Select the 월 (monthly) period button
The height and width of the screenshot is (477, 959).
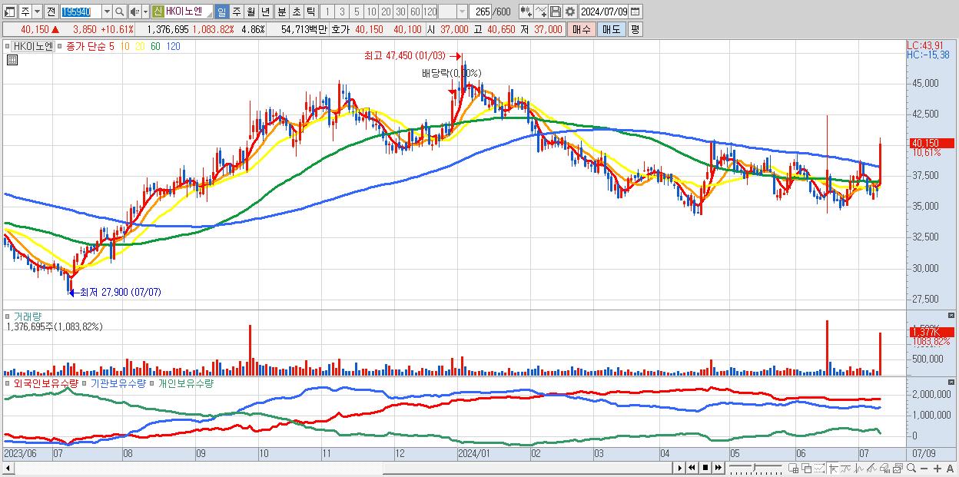coord(251,12)
